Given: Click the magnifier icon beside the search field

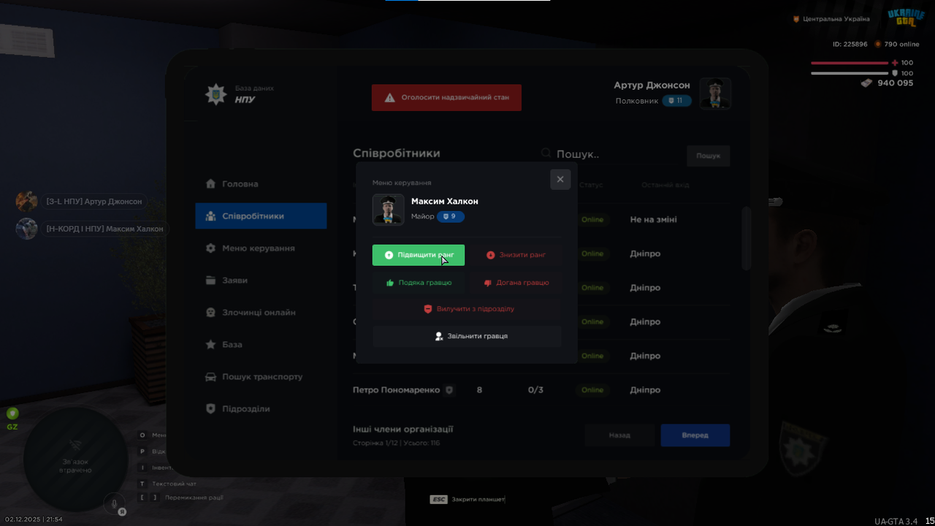Looking at the screenshot, I should tap(546, 153).
